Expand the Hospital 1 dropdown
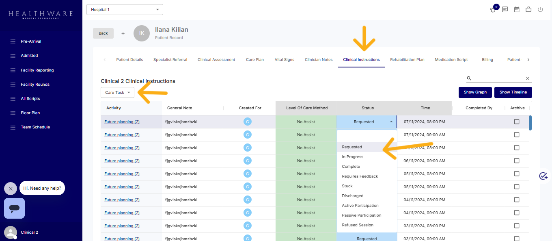This screenshot has height=241, width=552. 125,9
